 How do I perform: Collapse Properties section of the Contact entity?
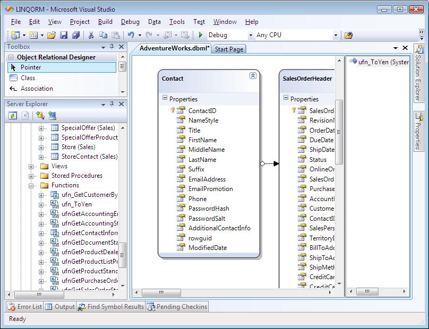click(165, 97)
